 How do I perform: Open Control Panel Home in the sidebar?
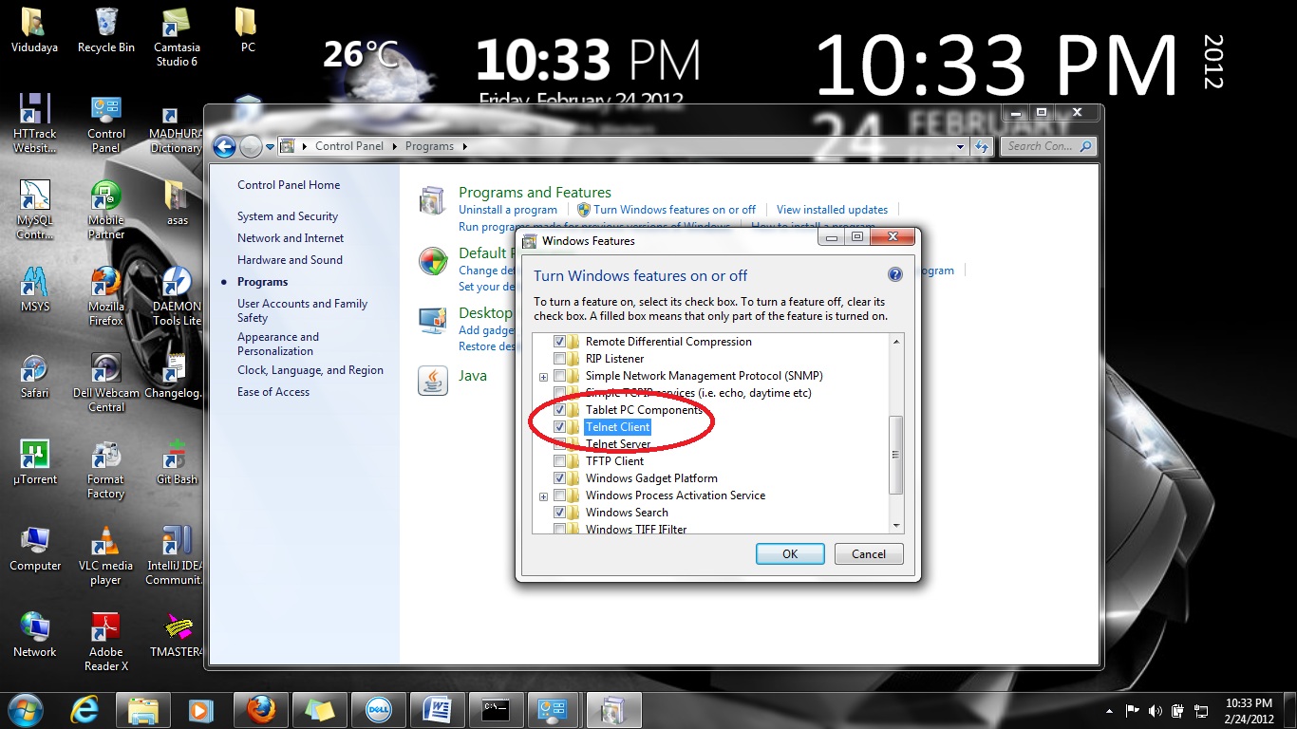coord(289,185)
